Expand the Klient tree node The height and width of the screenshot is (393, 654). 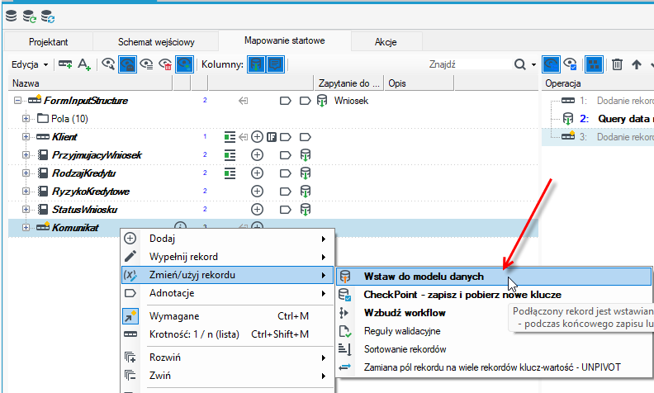pos(26,137)
